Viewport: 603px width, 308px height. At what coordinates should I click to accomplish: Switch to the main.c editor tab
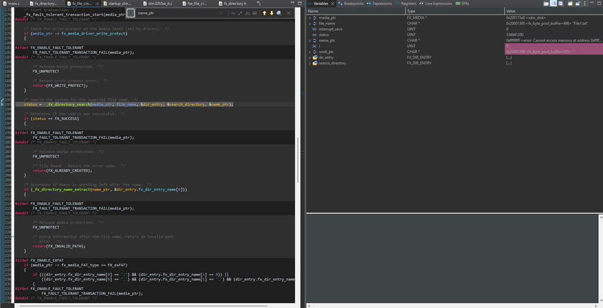(11, 4)
